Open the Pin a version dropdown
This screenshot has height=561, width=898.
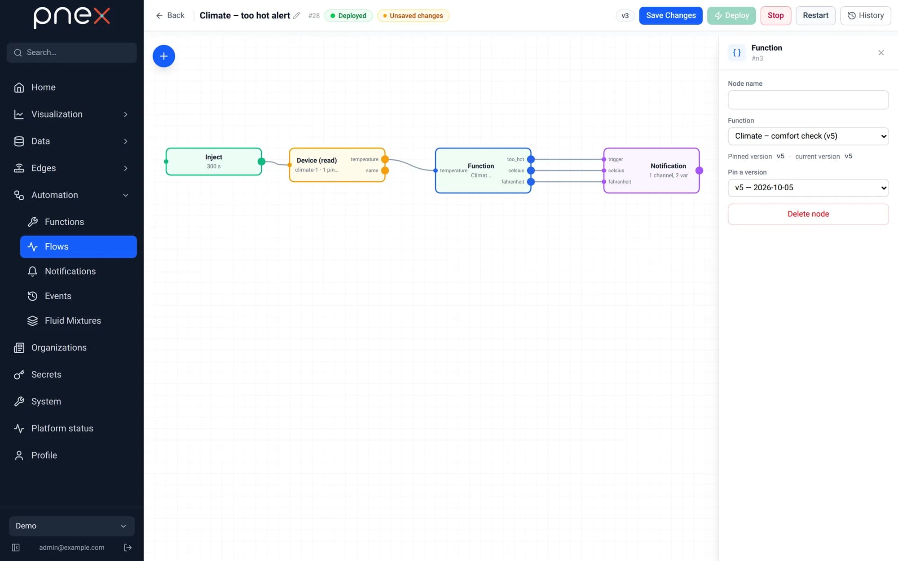point(808,188)
